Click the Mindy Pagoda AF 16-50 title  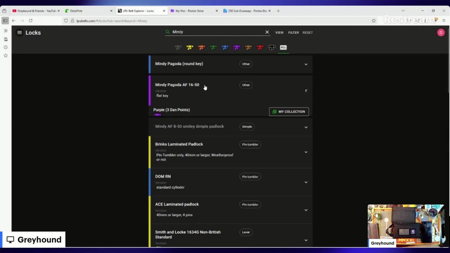tap(177, 85)
